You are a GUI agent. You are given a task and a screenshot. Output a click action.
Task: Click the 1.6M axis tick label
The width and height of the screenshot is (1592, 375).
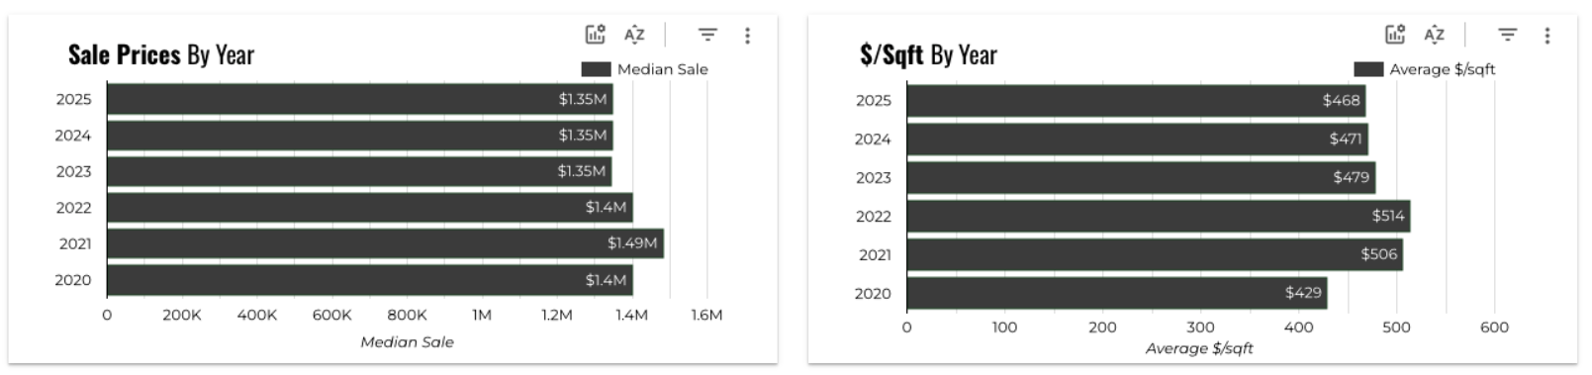point(706,315)
